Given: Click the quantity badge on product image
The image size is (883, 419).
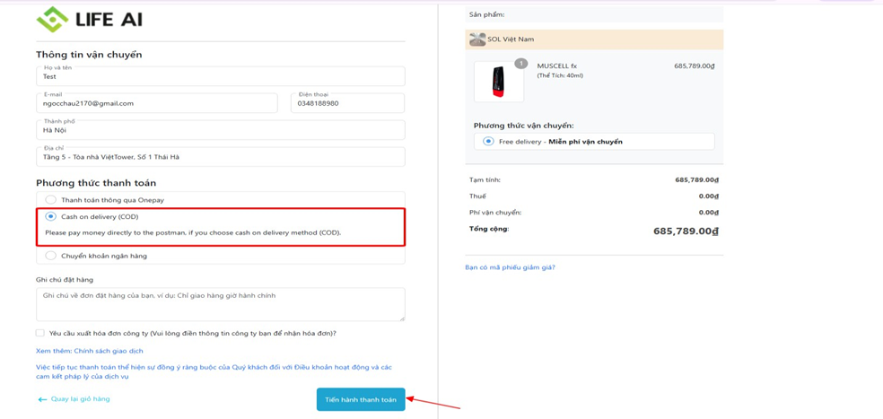Looking at the screenshot, I should 520,64.
